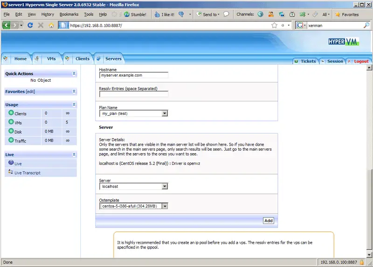Click the Live Transcript icon
Image resolution: width=373 pixels, height=267 pixels.
[x=10, y=172]
